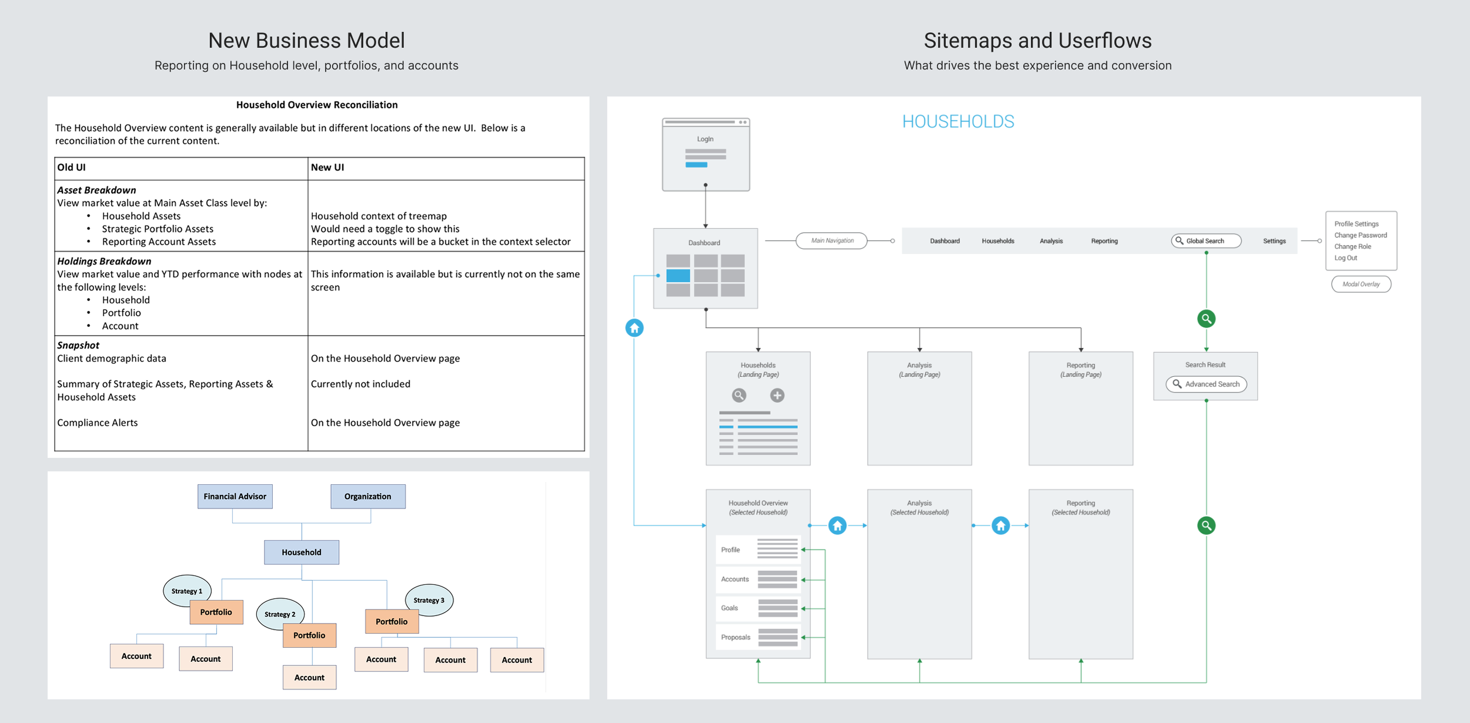
Task: Click the Portfolio box under Strategy 1
Action: coord(216,612)
